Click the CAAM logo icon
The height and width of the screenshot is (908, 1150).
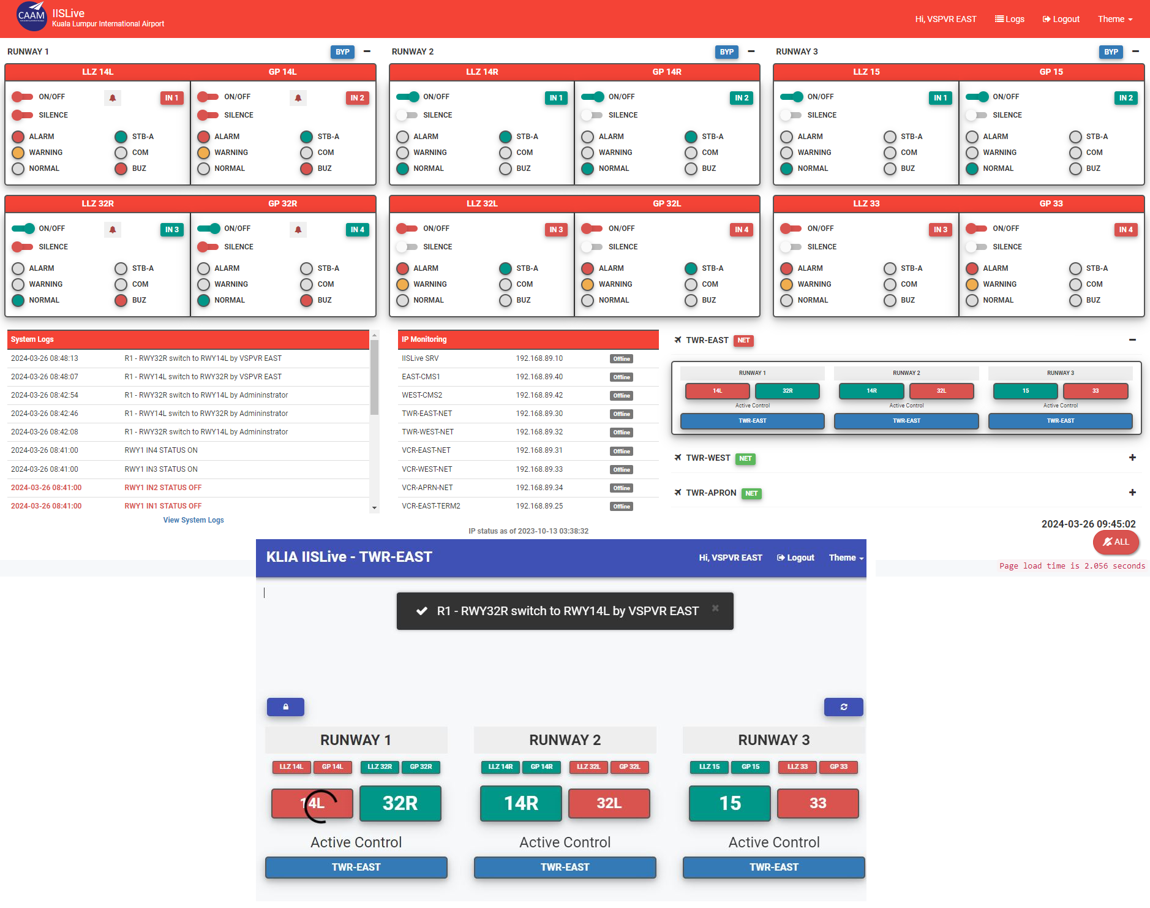31,16
